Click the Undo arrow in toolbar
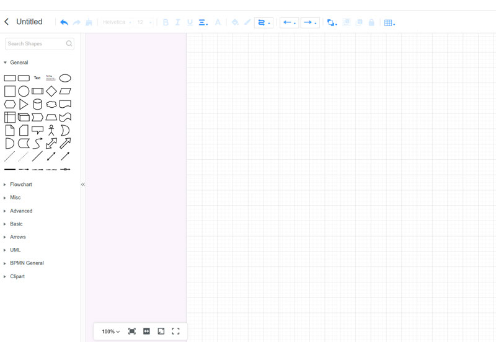The width and height of the screenshot is (496, 342). [64, 22]
